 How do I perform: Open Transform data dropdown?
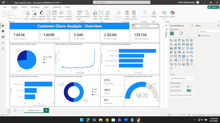pos(80,15)
